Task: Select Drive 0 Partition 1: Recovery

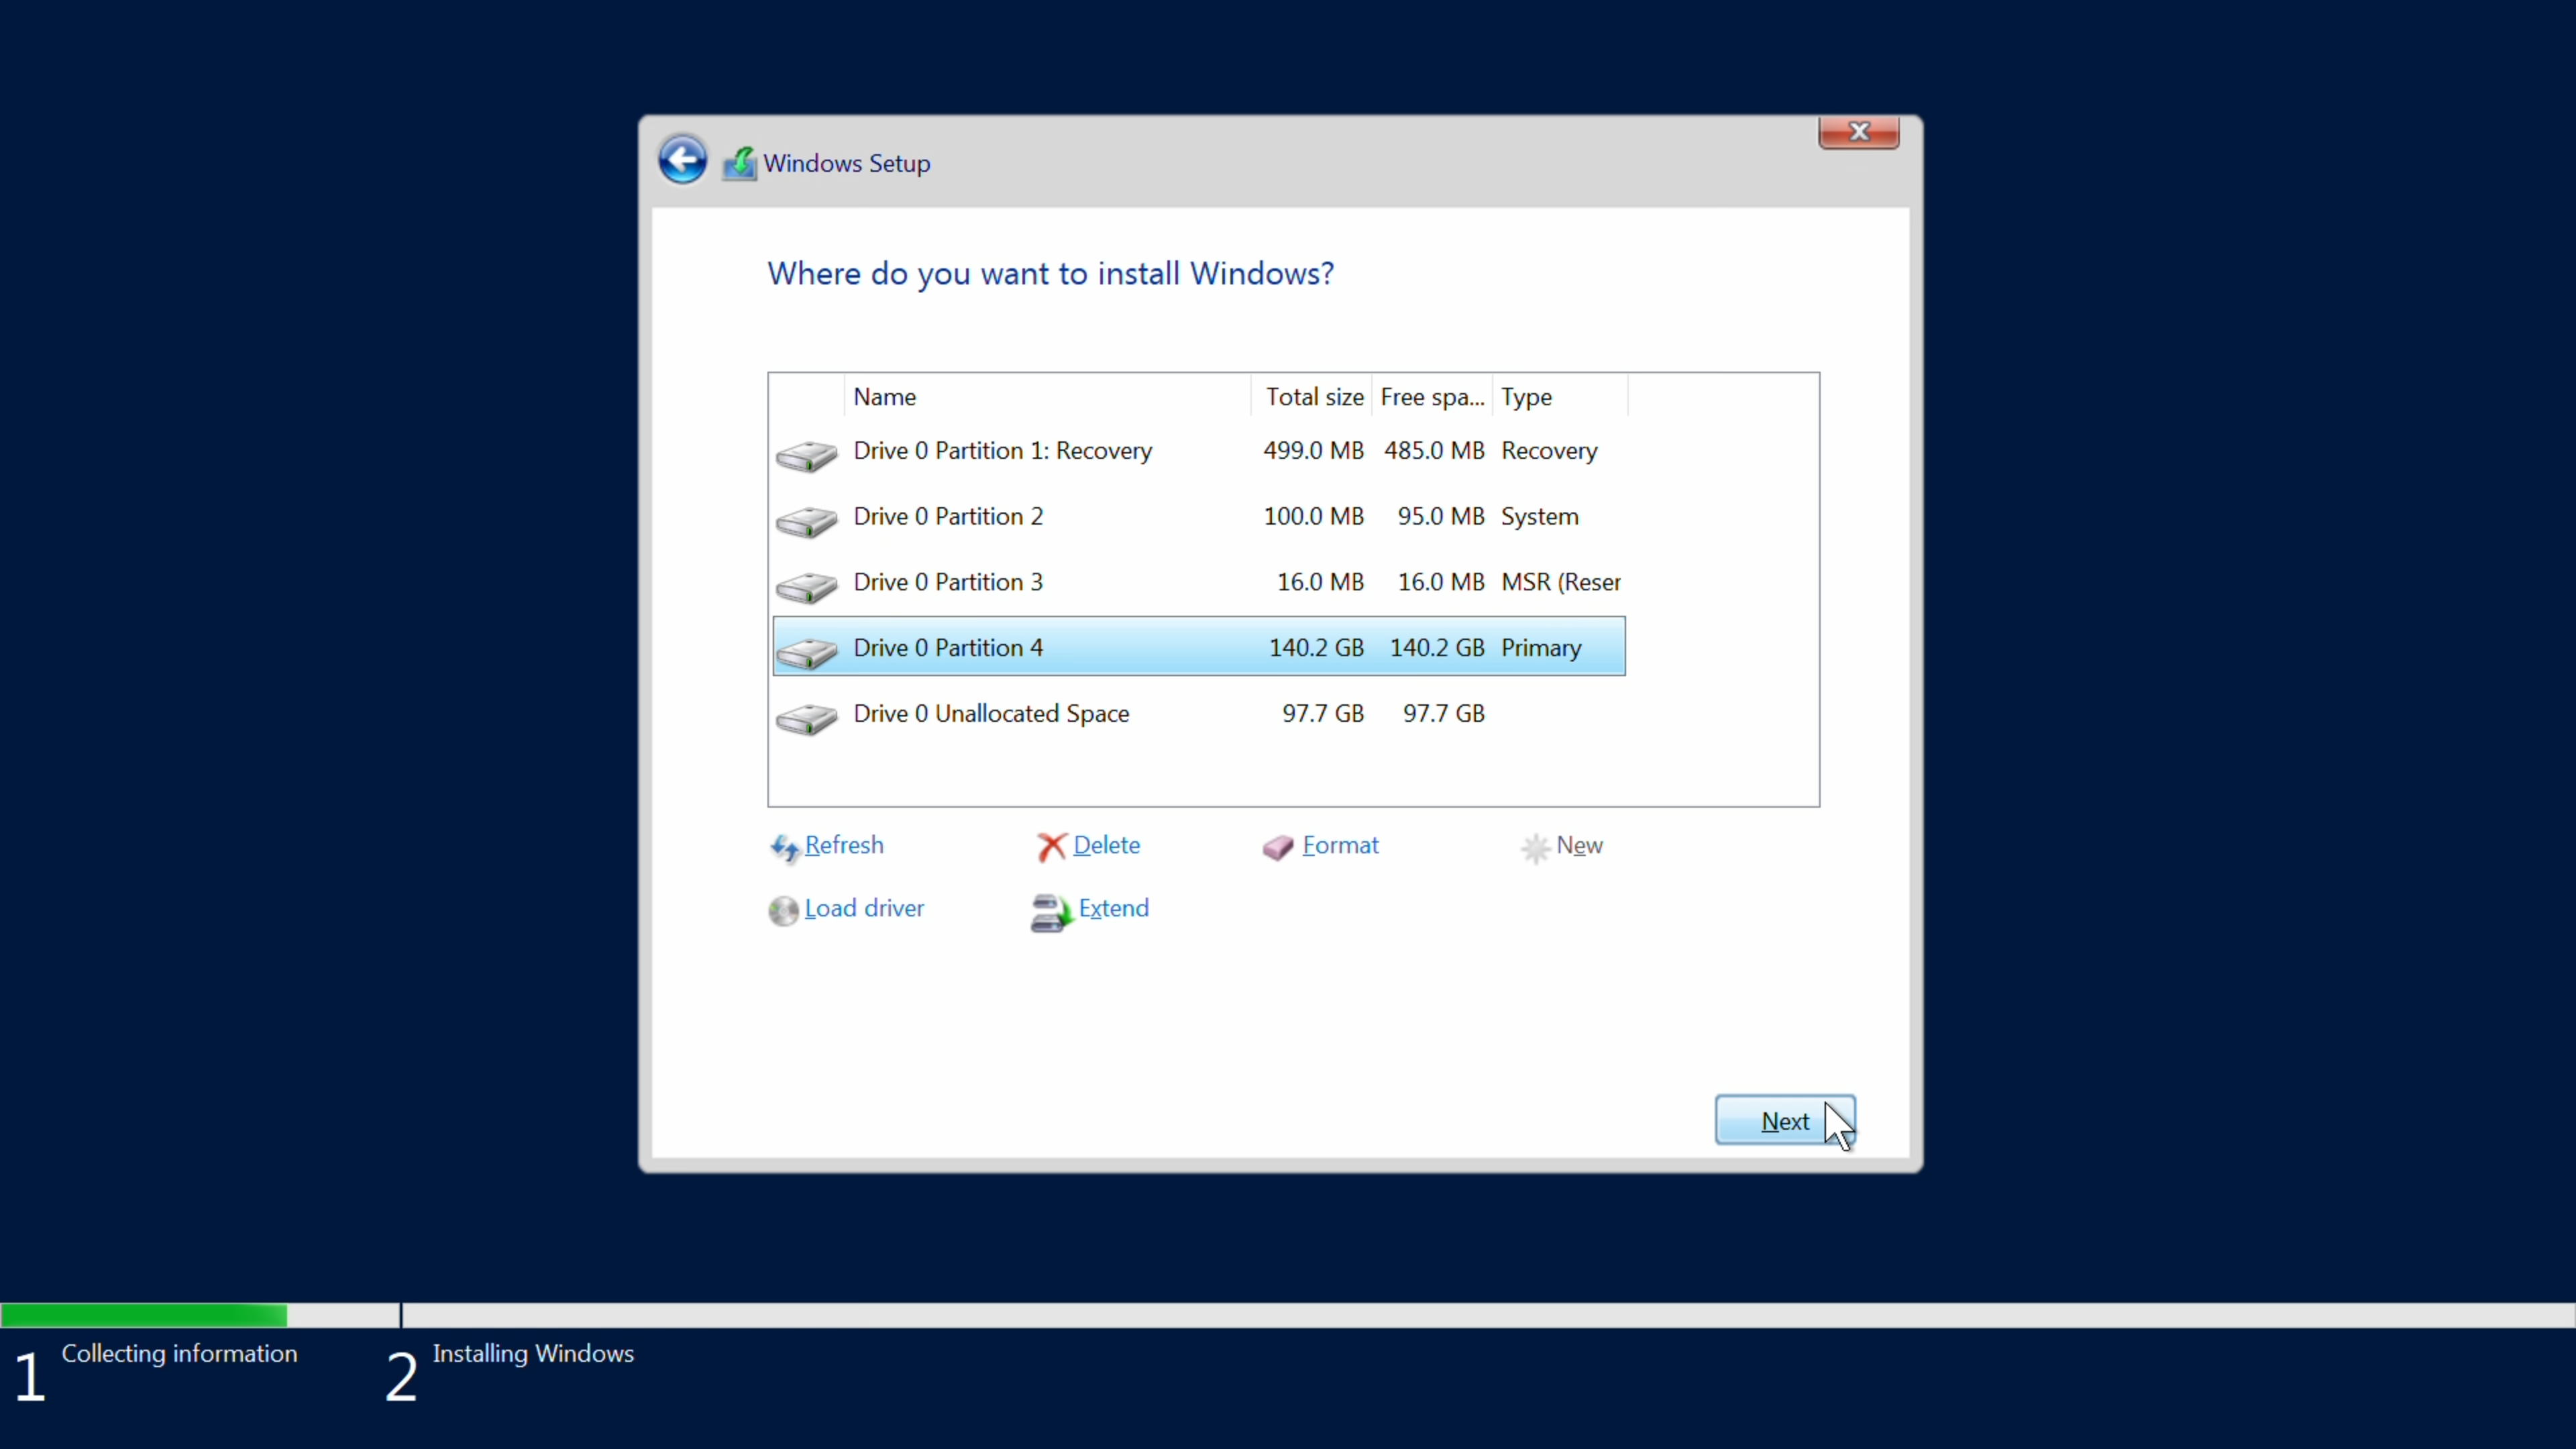Action: coord(1199,450)
